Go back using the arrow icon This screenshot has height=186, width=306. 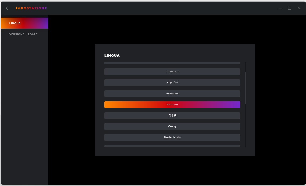coord(7,8)
